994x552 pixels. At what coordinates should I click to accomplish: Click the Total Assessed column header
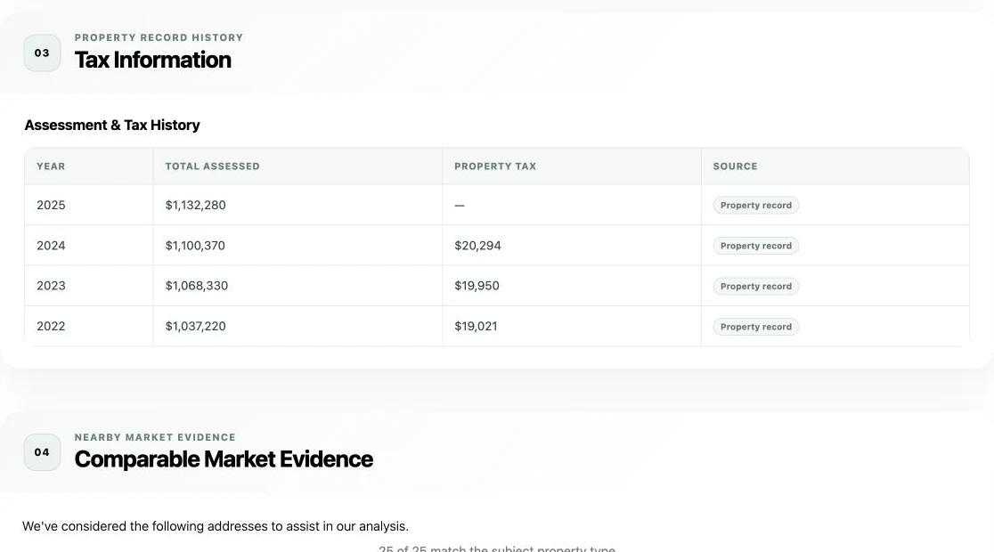(212, 166)
